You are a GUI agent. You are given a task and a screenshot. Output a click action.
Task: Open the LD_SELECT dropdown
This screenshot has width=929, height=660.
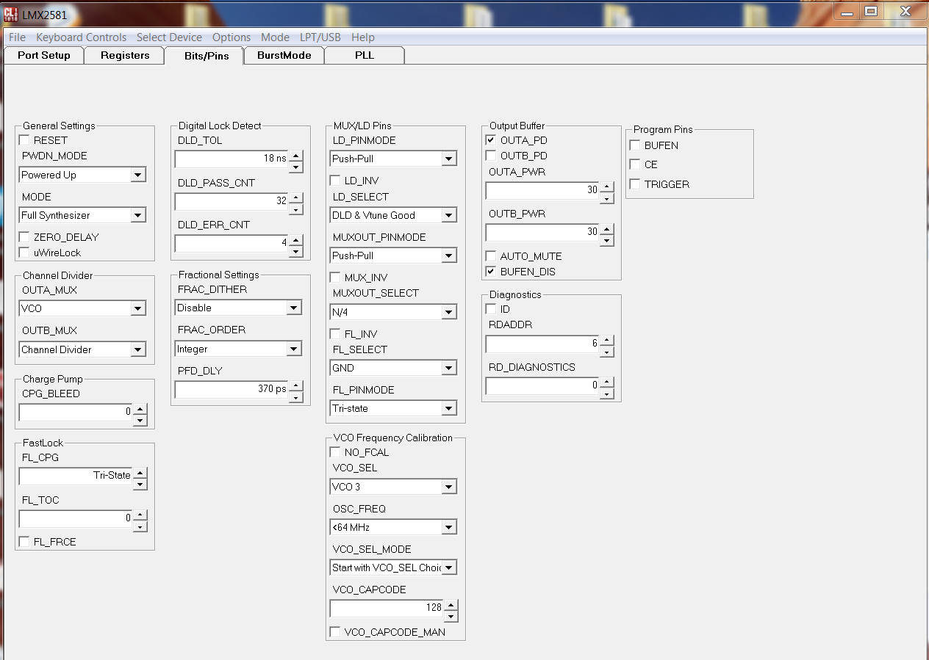[x=449, y=215]
